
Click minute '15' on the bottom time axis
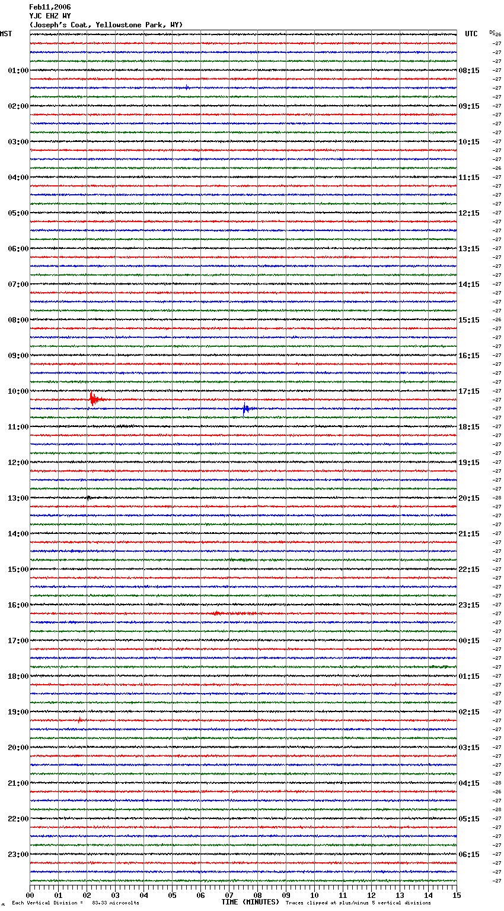pos(457,895)
